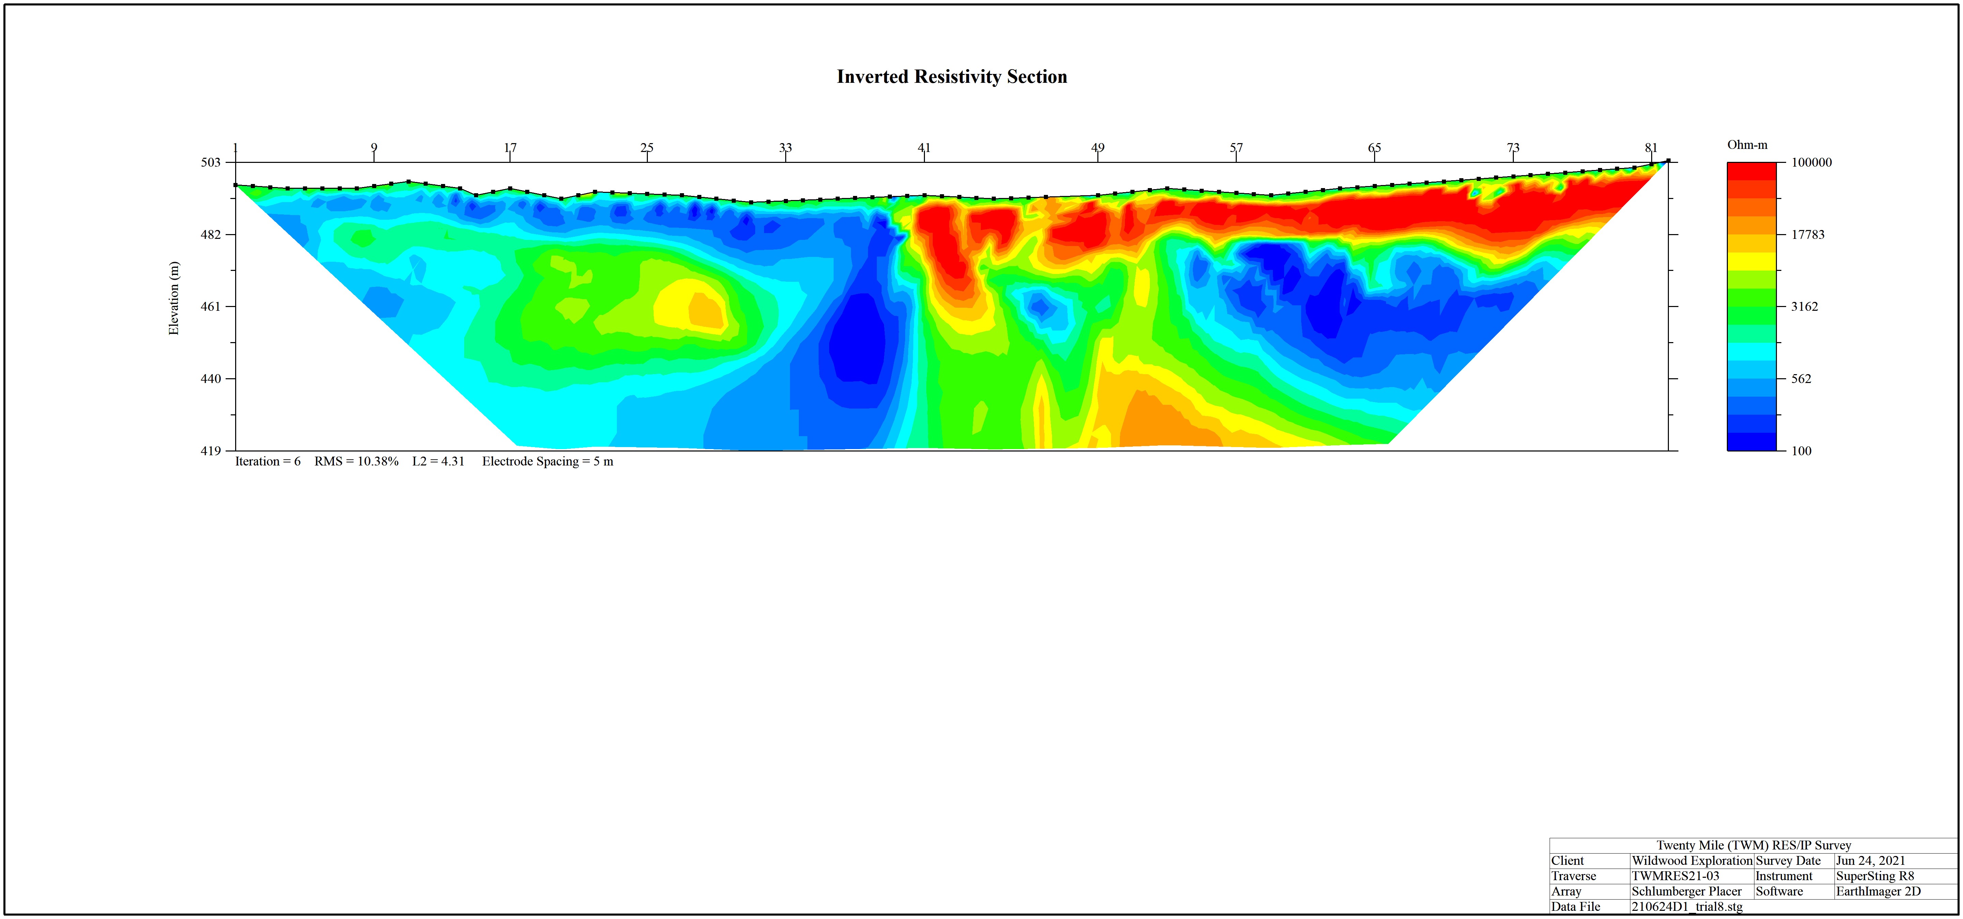Click the Elevation (m) axis label

click(x=174, y=298)
